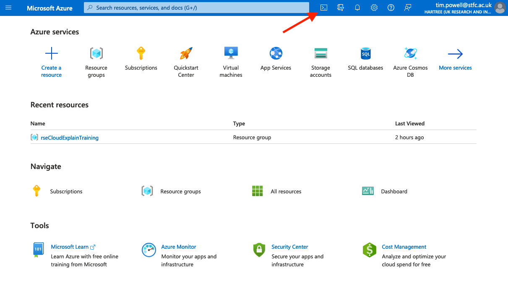Open the account avatar for tim.powell
The height and width of the screenshot is (294, 508).
(x=500, y=8)
